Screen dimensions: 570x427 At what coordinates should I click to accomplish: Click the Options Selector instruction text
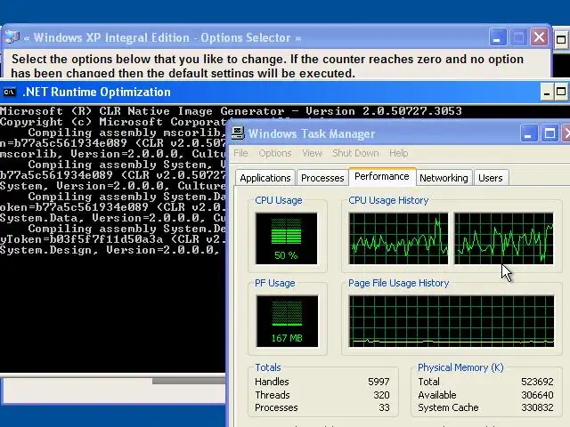(267, 66)
